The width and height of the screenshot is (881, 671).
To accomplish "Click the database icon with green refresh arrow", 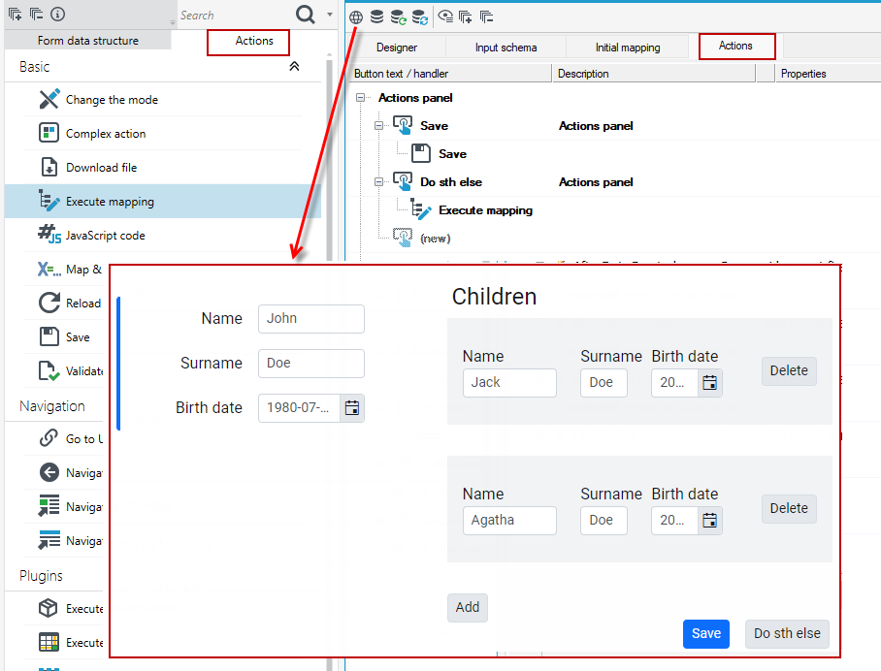I will click(399, 16).
